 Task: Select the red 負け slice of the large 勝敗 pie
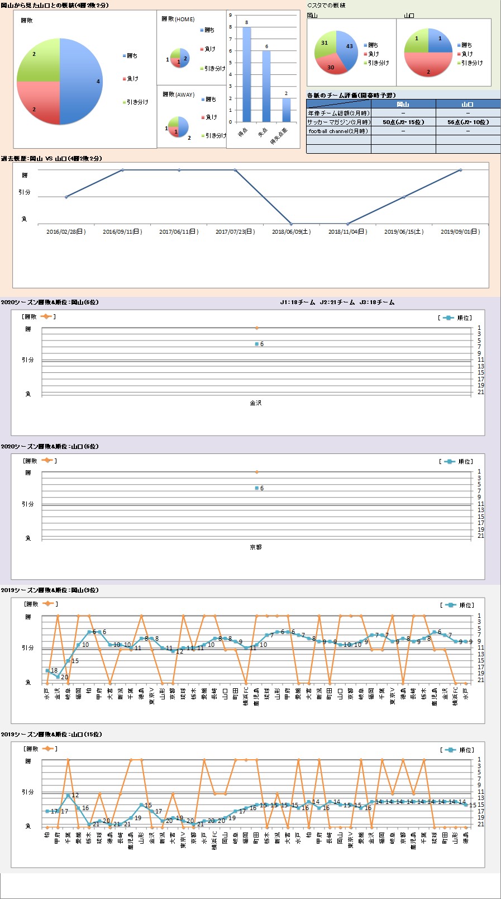click(38, 103)
